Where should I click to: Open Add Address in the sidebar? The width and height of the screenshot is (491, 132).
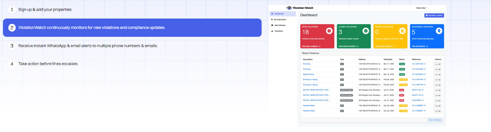[280, 25]
